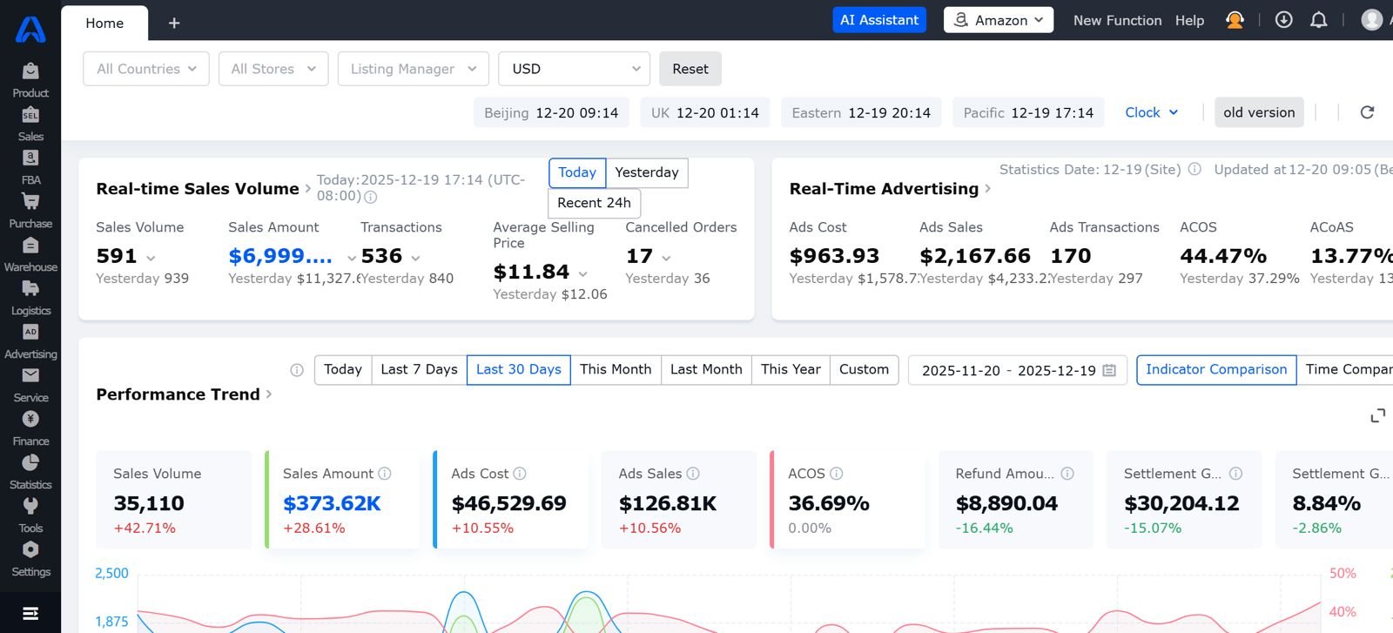
Task: Expand the Performance Trend chart fullscreen
Action: tap(1377, 416)
